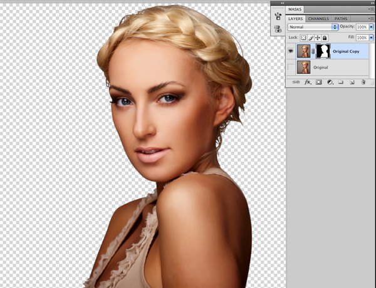Click the Layers panel vertical scrollbar

click(372, 60)
